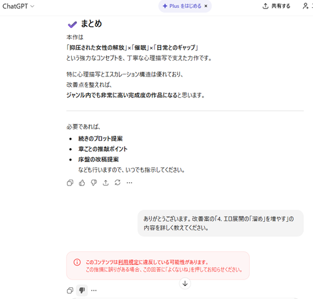The image size is (313, 299).
Task: Select the 序盤の改稿提案 bullet
Action: click(98, 159)
